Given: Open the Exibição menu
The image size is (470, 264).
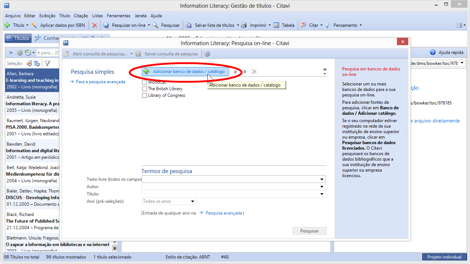Looking at the screenshot, I should tap(47, 16).
